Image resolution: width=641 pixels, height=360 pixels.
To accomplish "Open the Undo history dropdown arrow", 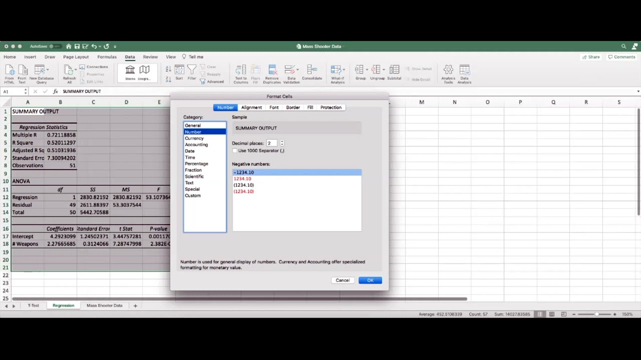I will pyautogui.click(x=99, y=46).
